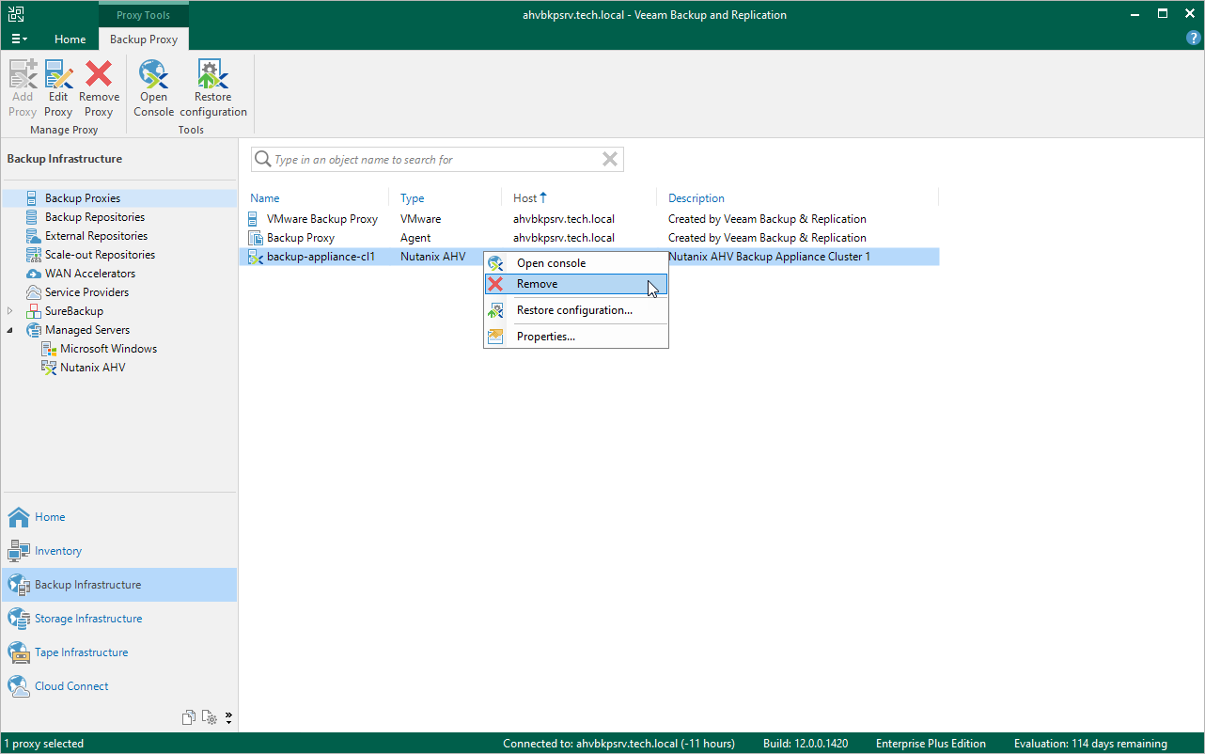Select WAN Accelerators in the tree
Image resolution: width=1205 pixels, height=754 pixels.
[x=90, y=274]
